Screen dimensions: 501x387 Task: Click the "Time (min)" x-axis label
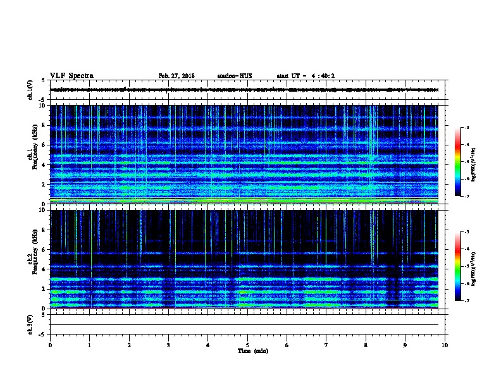[253, 351]
